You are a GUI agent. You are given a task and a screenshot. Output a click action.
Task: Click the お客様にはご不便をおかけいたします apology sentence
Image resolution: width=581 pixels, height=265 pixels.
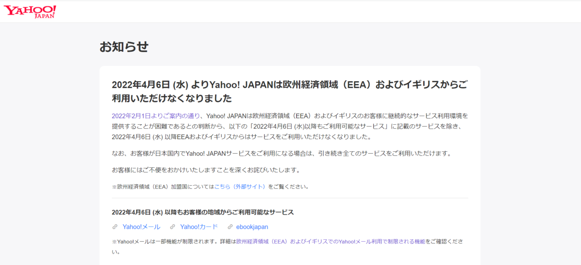206,170
